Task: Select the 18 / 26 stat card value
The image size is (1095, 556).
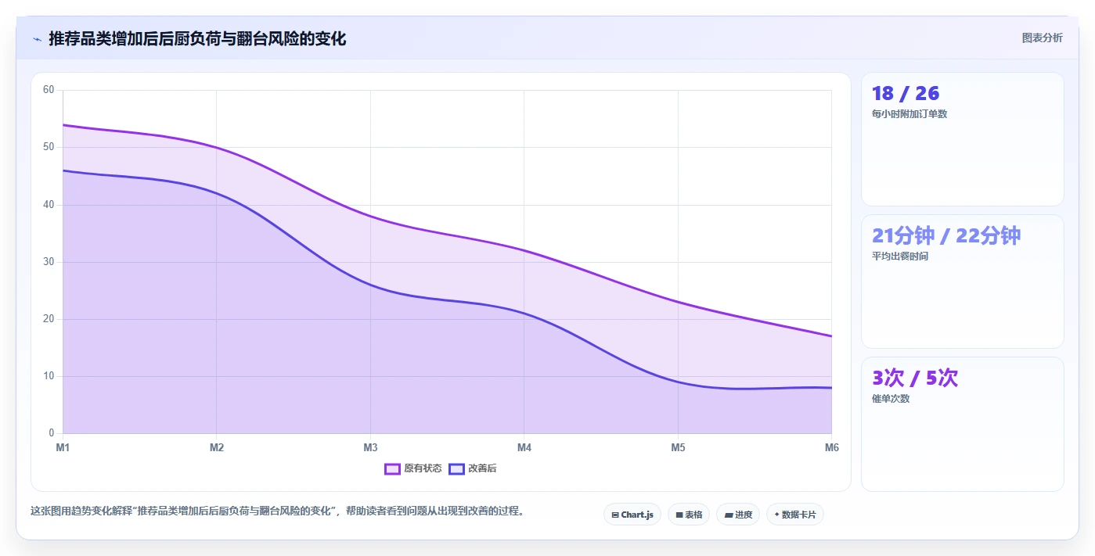Action: (906, 93)
